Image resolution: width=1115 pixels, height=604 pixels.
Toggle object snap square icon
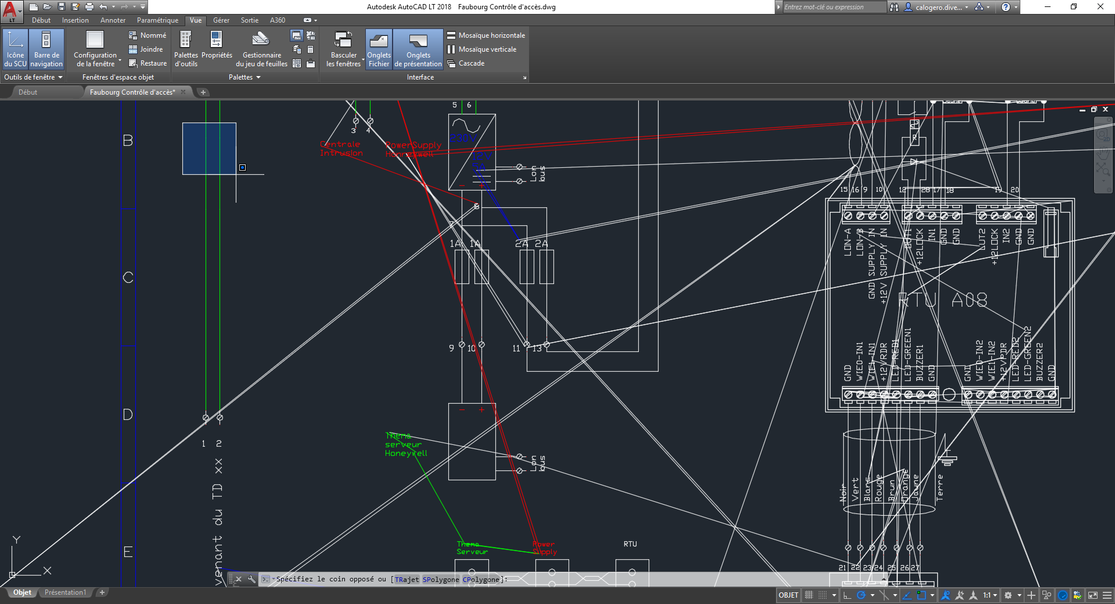(922, 595)
